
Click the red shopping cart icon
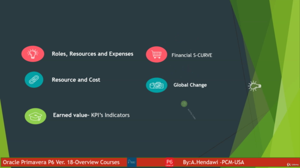click(x=157, y=55)
